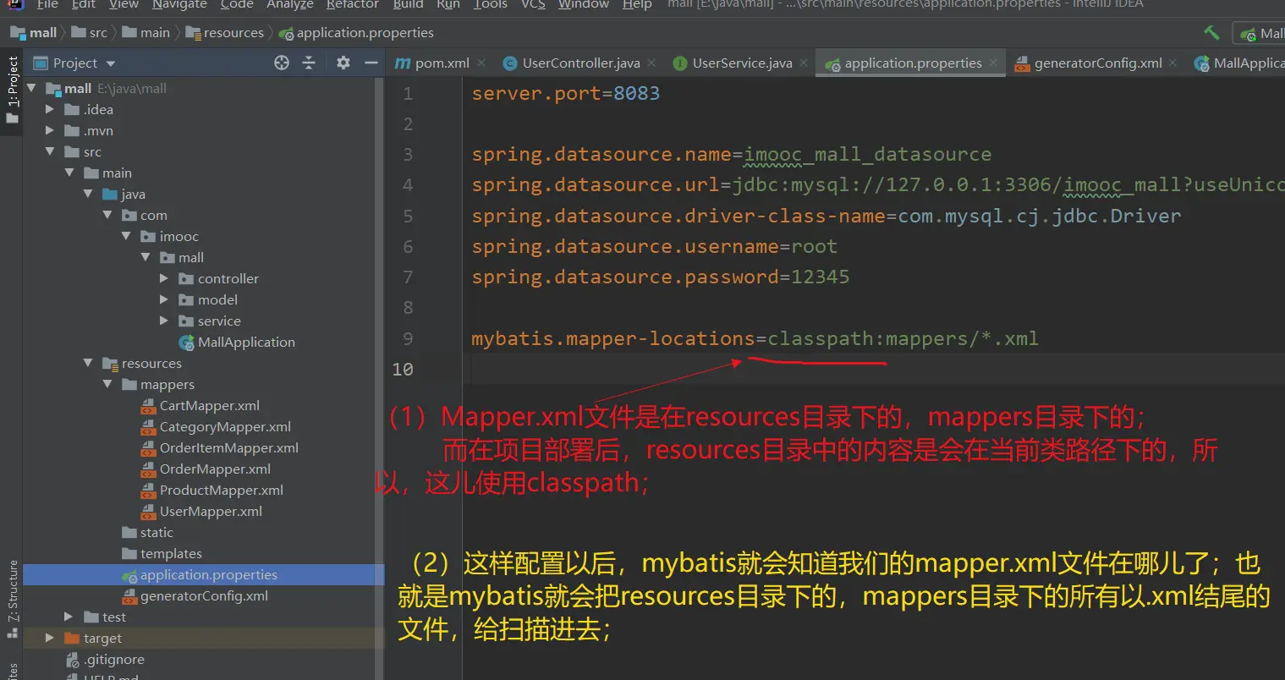
Task: Close the UserController.java tab
Action: (651, 63)
